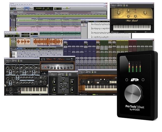Viewport: 162px width, 132px height.
Task: Click the Record button in floating Transport window
Action: pyautogui.click(x=19, y=33)
